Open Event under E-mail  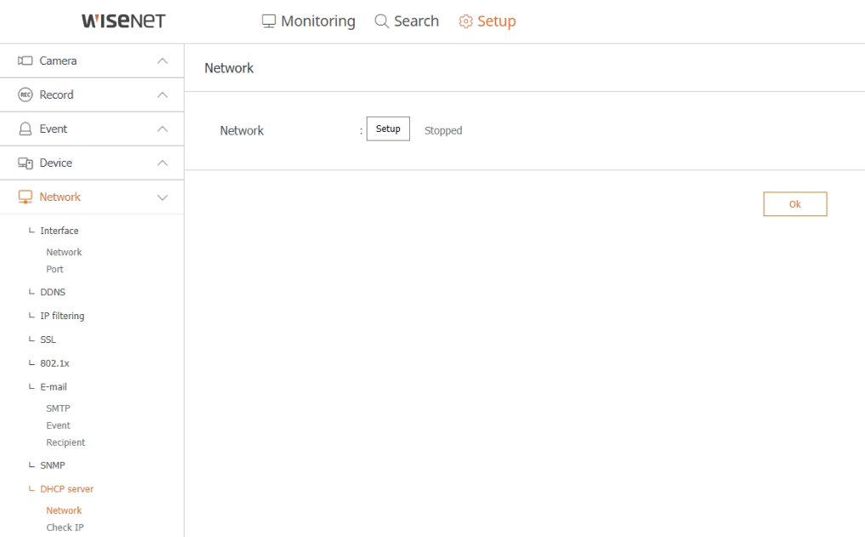pyautogui.click(x=58, y=426)
